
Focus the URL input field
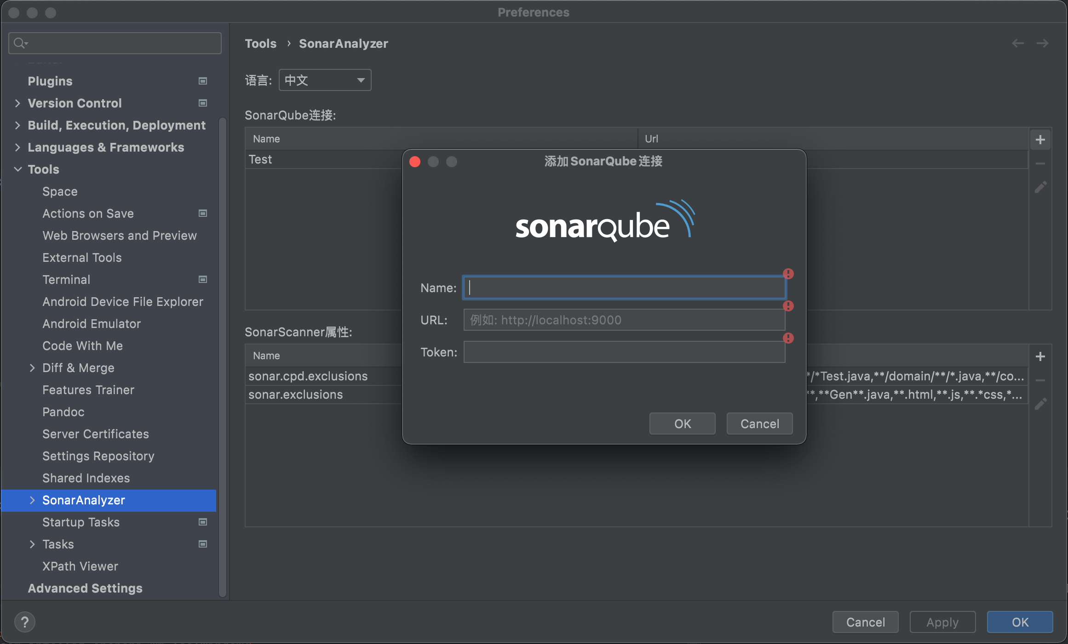[x=624, y=320]
